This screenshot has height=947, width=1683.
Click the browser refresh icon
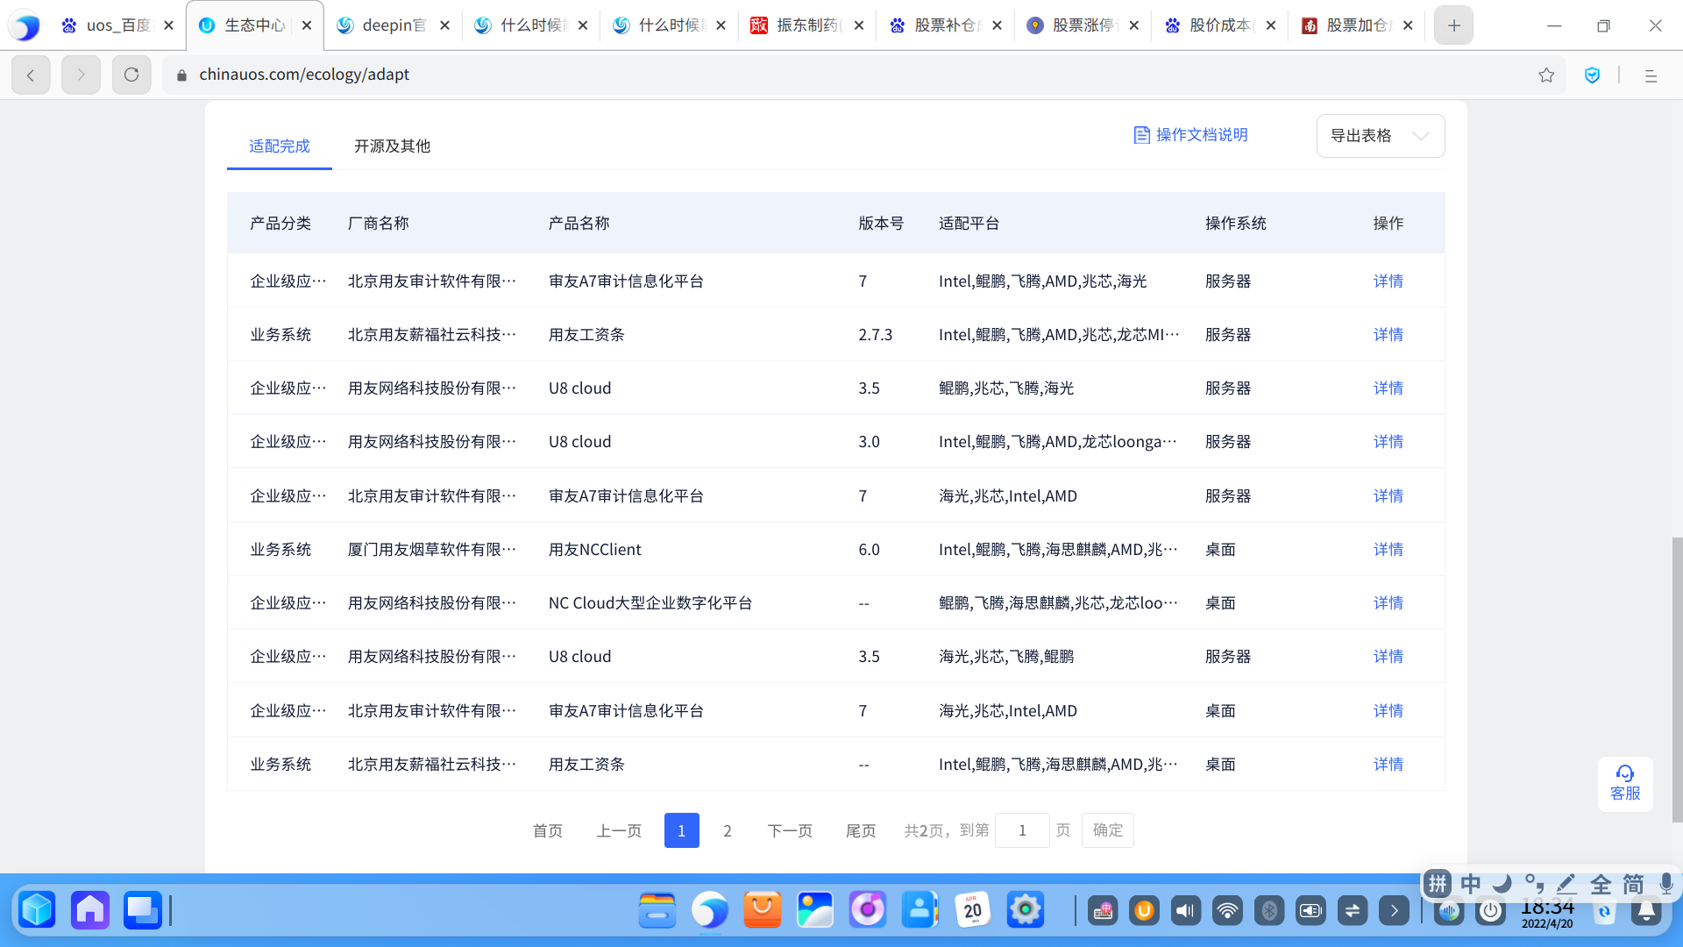(x=131, y=75)
